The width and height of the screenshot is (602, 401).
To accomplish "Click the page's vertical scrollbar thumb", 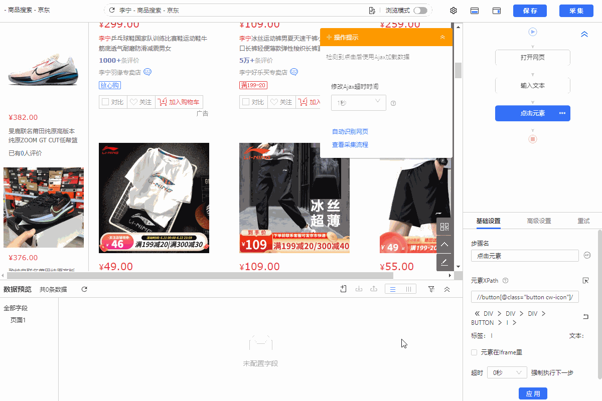I will (x=458, y=70).
